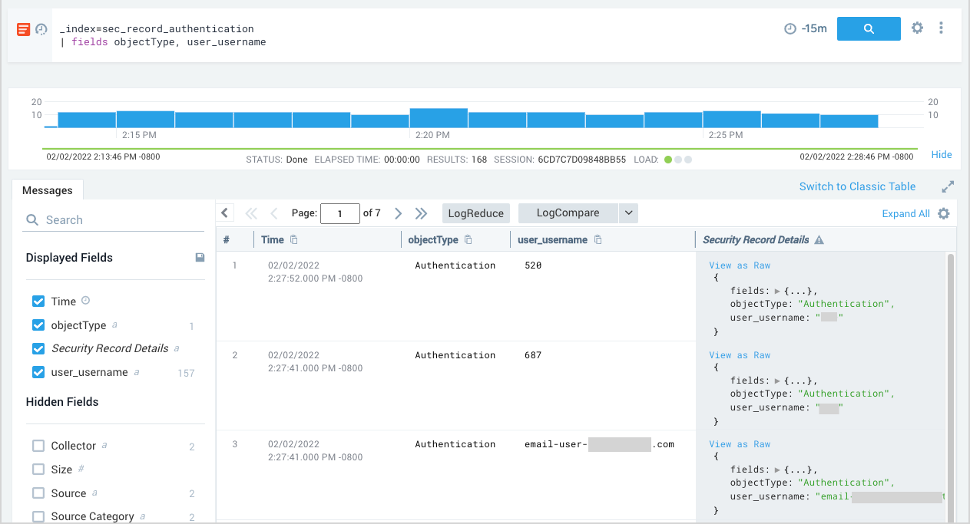Expand fields object in first record

[x=776, y=291]
